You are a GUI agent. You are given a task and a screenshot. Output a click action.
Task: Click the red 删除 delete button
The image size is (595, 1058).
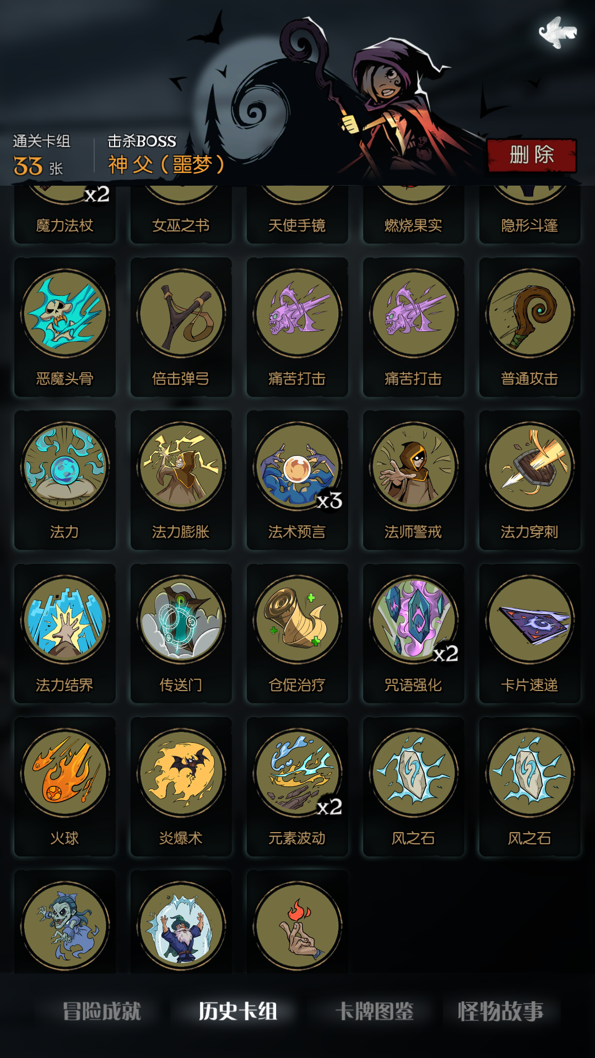532,155
